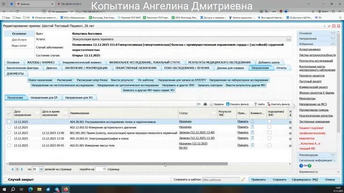Image resolution: width=344 pixels, height=193 pixels.
Task: Tick ЗНО suspicion checkbox for ultrasound row
Action: click(x=269, y=121)
